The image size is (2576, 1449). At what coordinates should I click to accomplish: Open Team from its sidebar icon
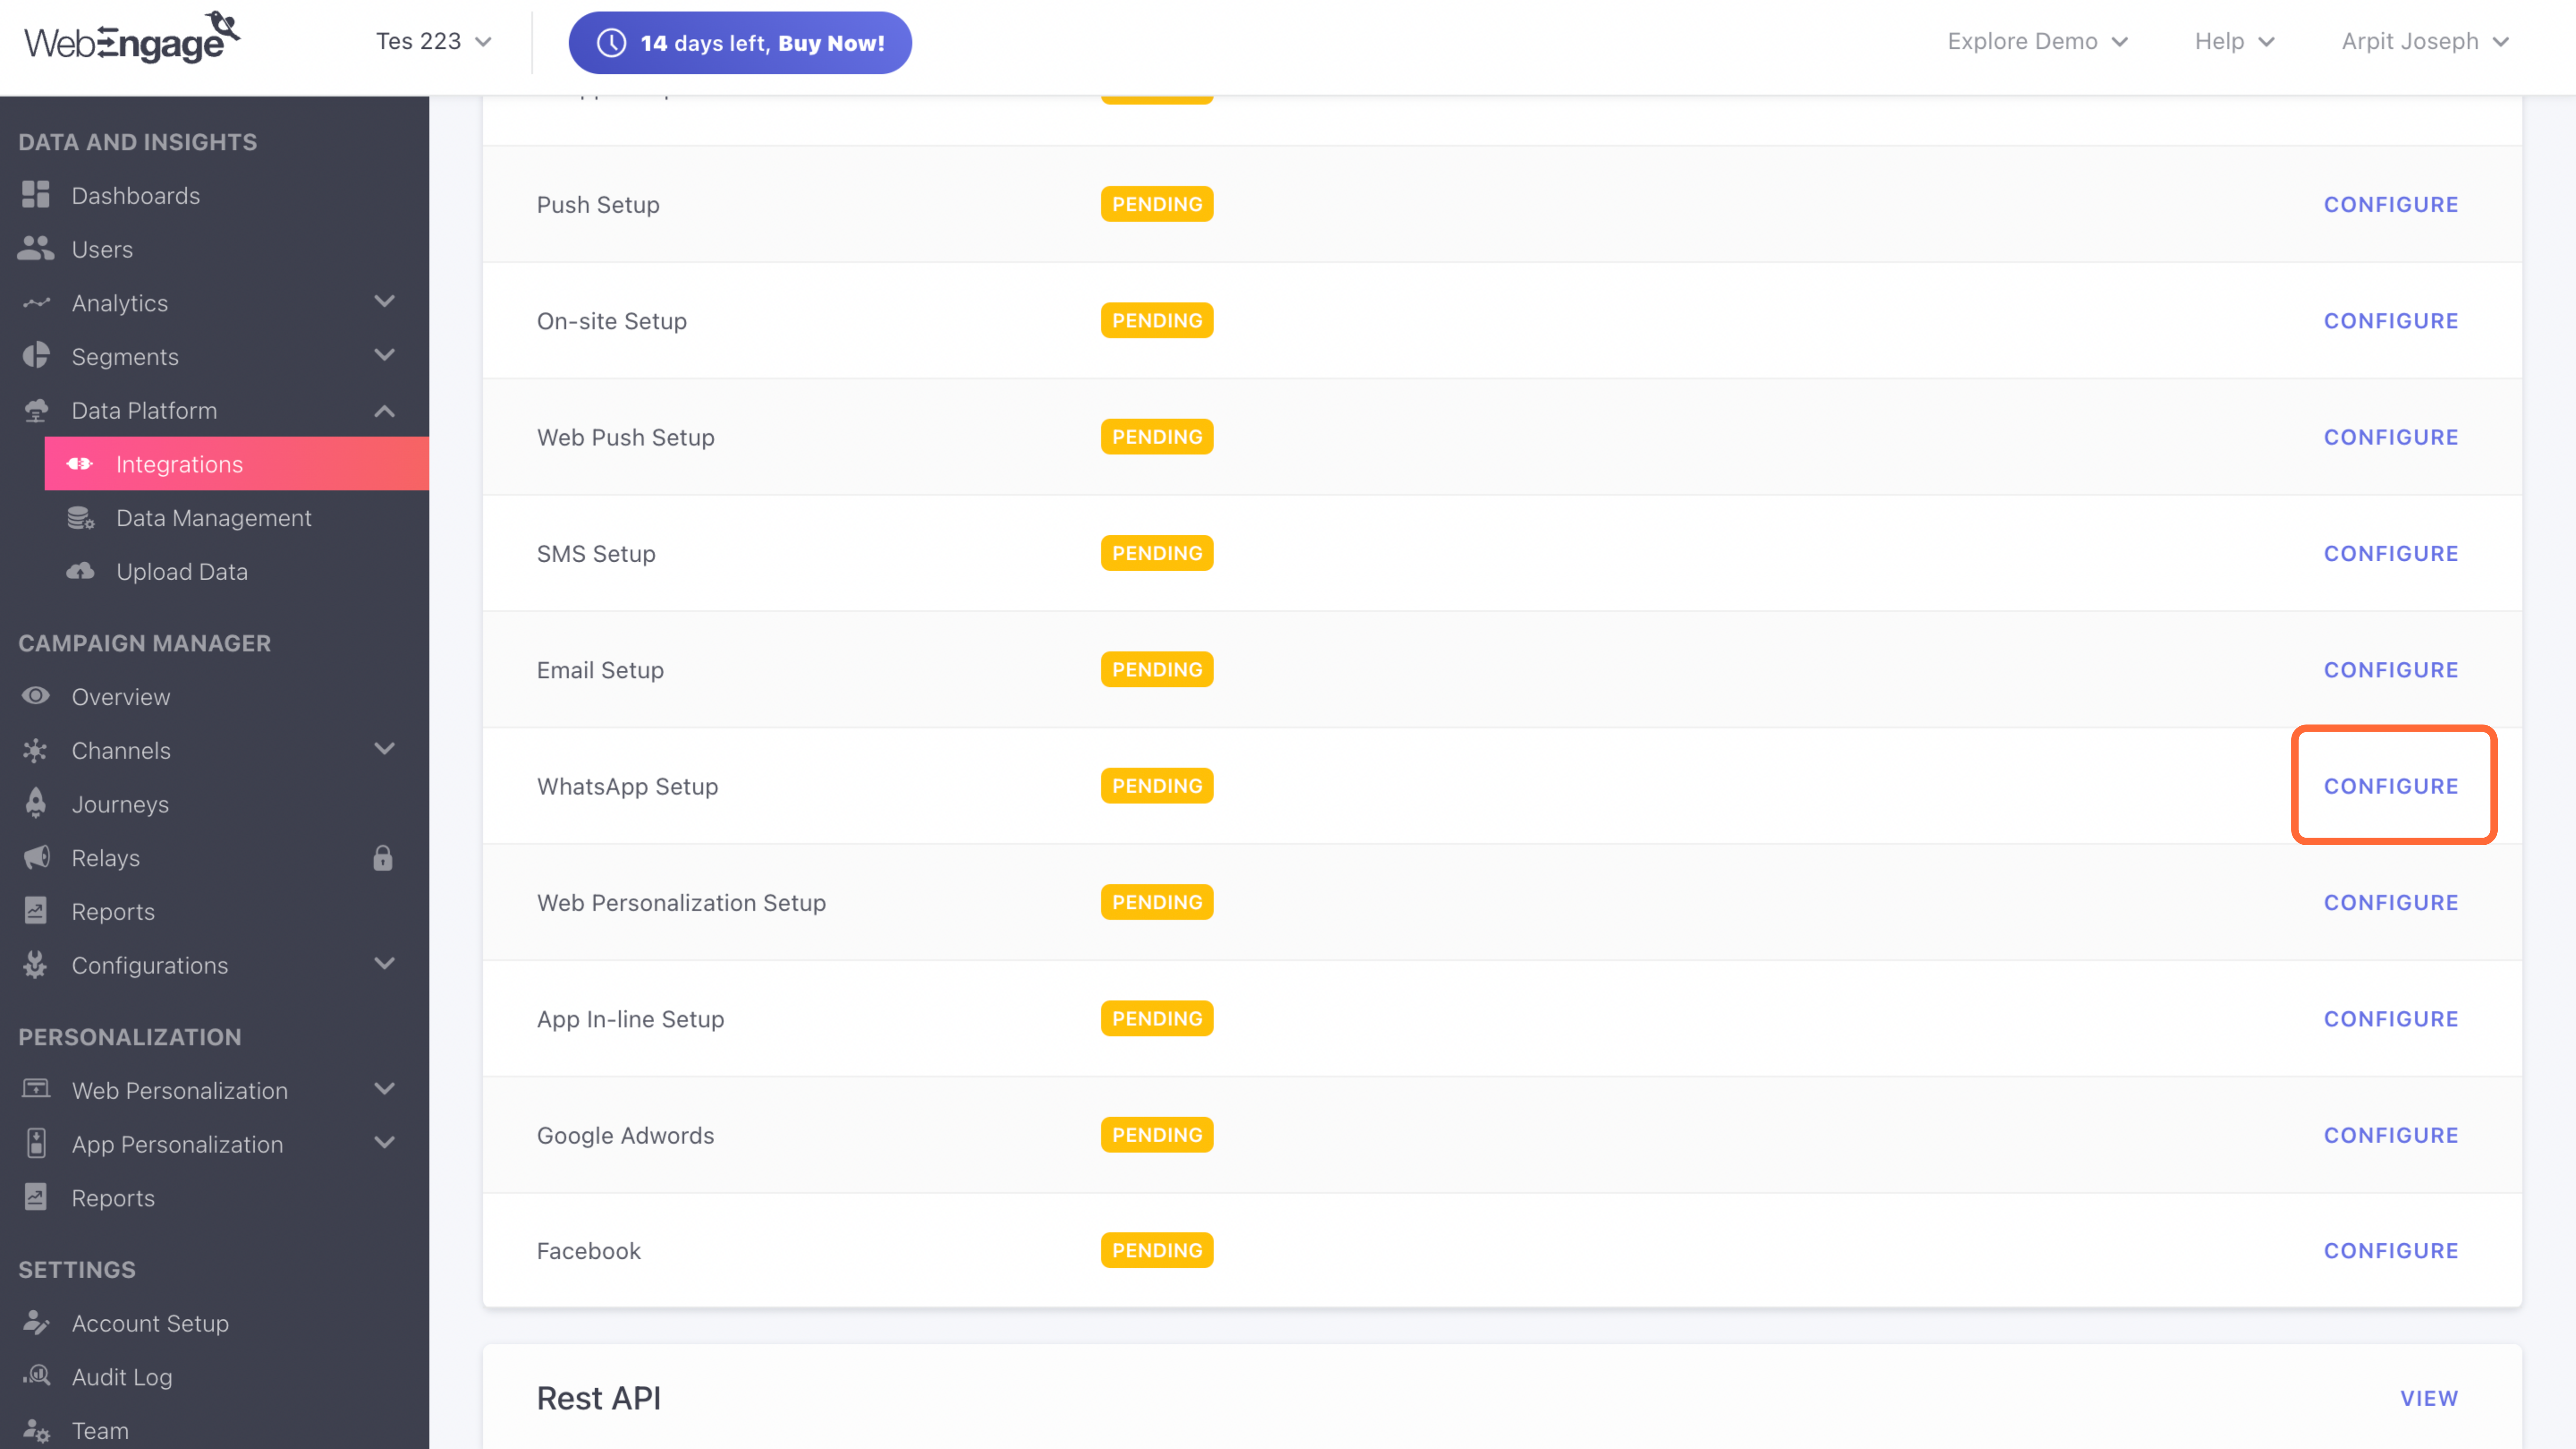click(36, 1430)
